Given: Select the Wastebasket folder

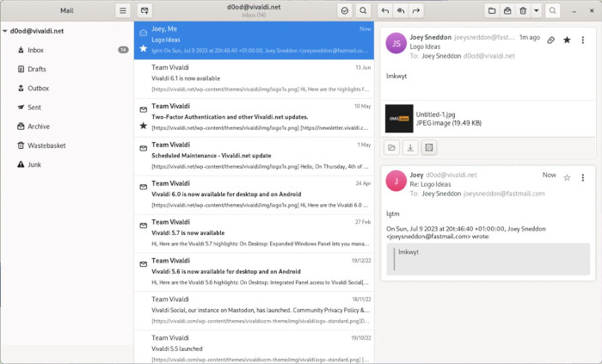Looking at the screenshot, I should [46, 145].
